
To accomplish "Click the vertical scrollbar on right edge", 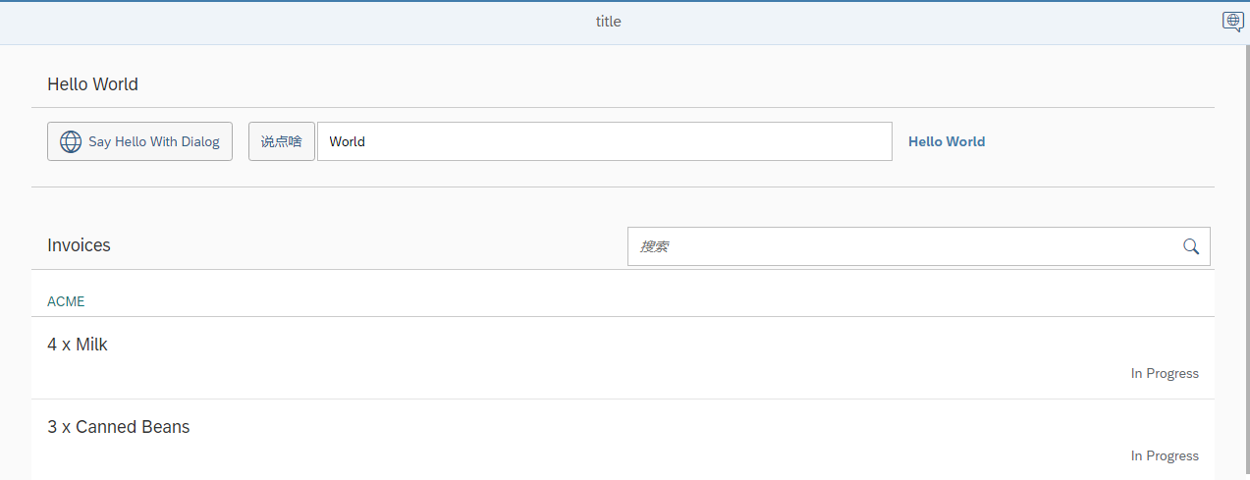I will point(1242,262).
